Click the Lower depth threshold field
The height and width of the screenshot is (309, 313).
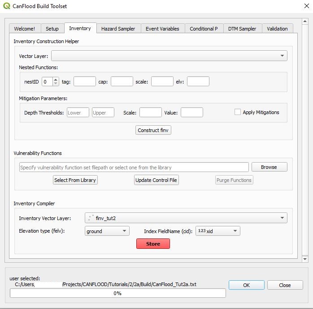pos(78,112)
